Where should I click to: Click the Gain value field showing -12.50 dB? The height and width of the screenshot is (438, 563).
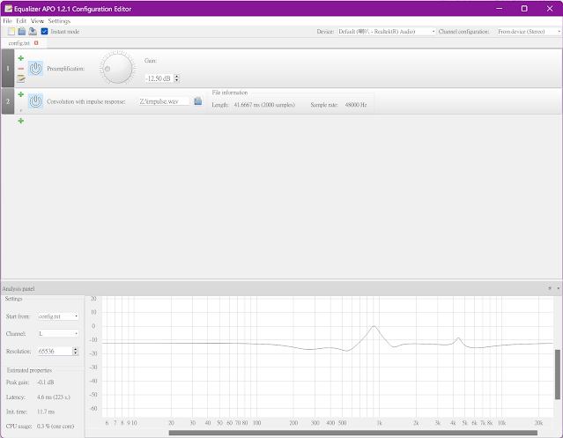point(159,78)
